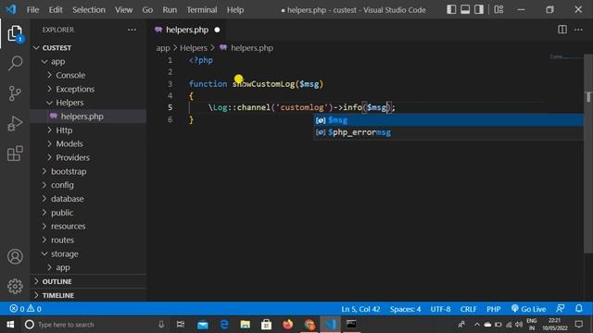Screen dimensions: 593x333
Task: Open the File menu
Action: (x=33, y=10)
